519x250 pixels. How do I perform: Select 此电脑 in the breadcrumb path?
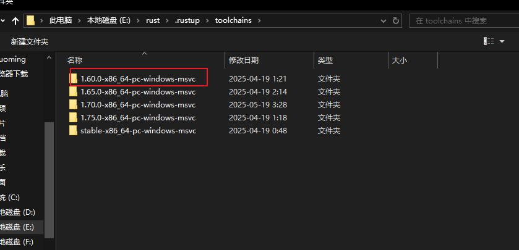[x=61, y=20]
